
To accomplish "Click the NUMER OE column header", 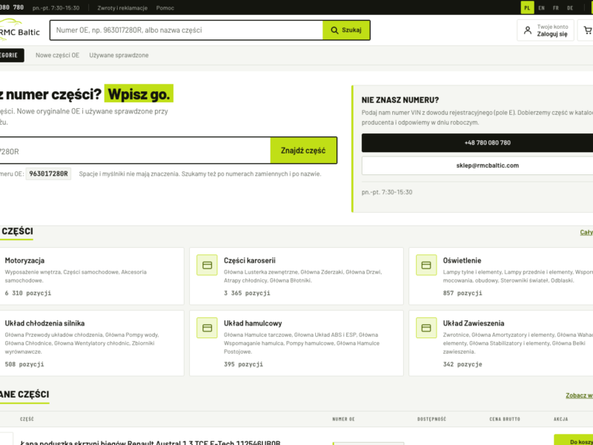I will 343,419.
